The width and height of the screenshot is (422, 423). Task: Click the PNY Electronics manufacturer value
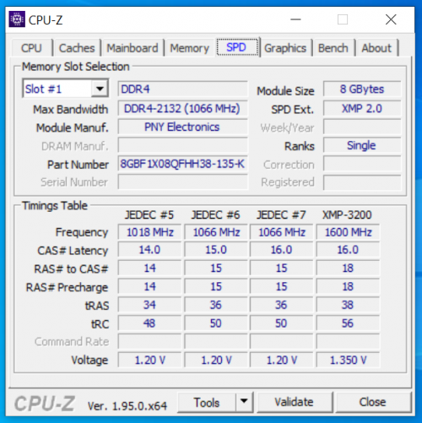click(182, 127)
